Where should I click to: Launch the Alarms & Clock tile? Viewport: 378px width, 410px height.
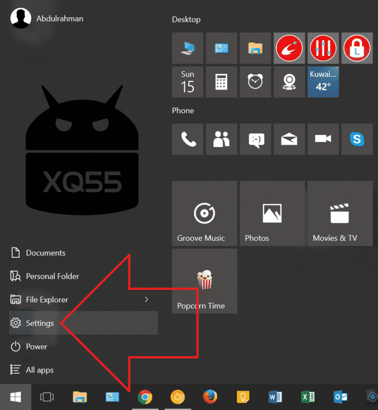[x=255, y=82]
